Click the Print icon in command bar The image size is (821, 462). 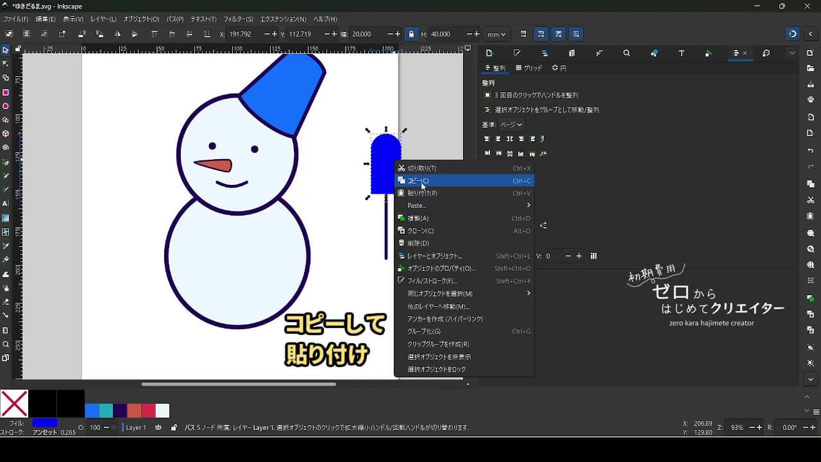(x=811, y=99)
